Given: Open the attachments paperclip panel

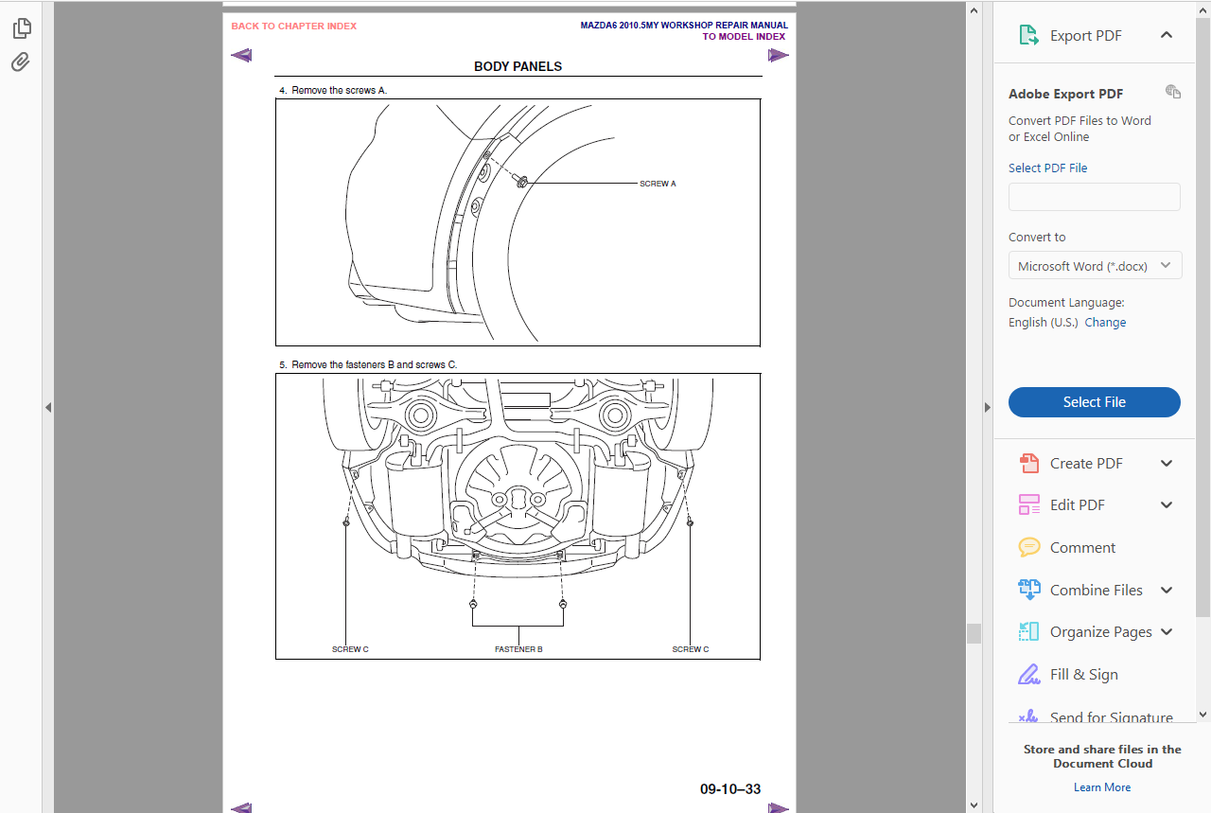Looking at the screenshot, I should click(x=21, y=62).
